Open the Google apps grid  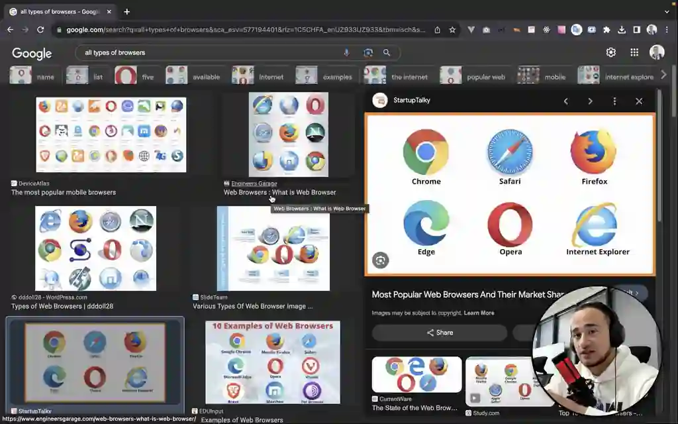(634, 52)
